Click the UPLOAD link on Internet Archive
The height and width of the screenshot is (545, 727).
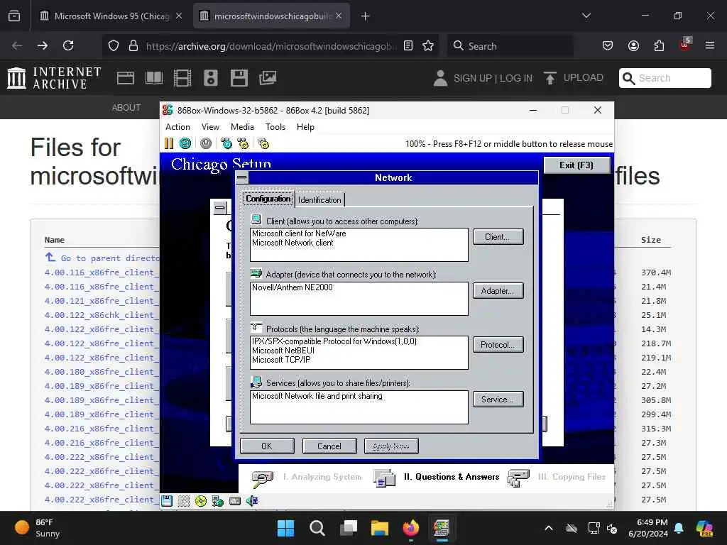click(574, 78)
